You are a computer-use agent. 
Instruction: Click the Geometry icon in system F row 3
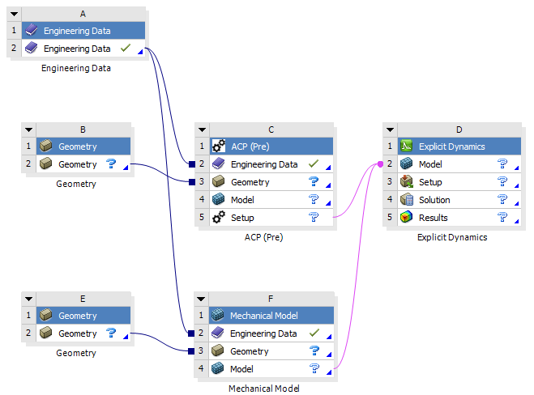[x=218, y=350]
